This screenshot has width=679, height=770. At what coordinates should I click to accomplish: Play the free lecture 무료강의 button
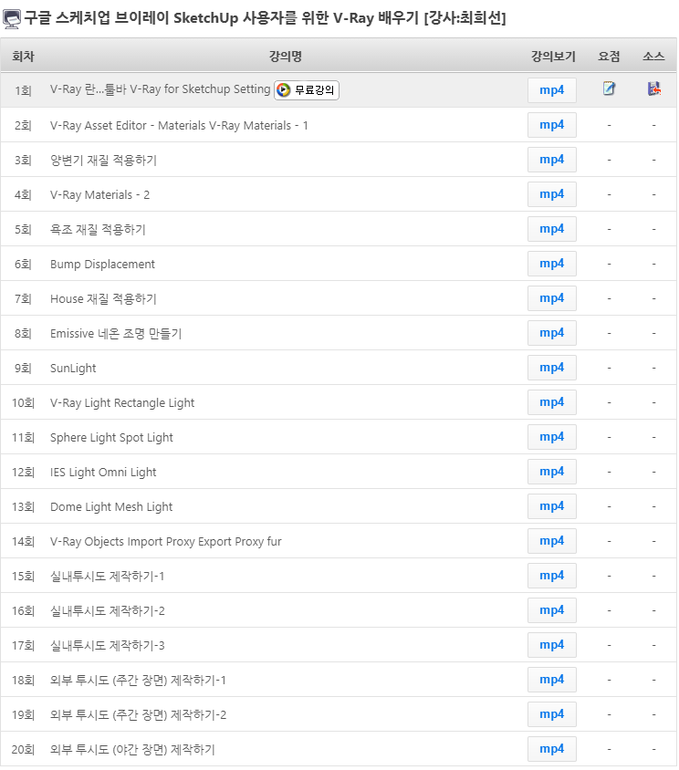point(306,90)
